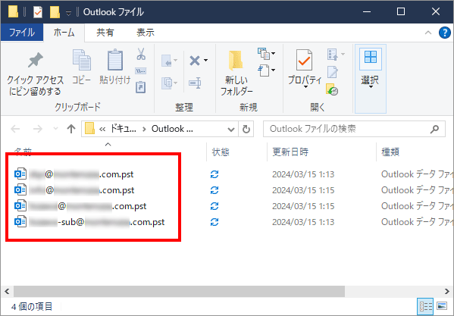Click the Open icon in open group
This screenshot has width=454, height=316.
pos(332,55)
